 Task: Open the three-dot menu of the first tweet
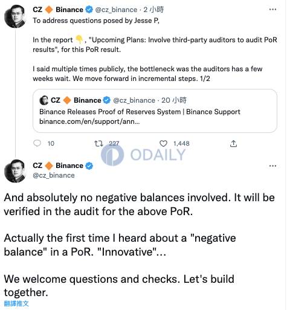pos(272,10)
